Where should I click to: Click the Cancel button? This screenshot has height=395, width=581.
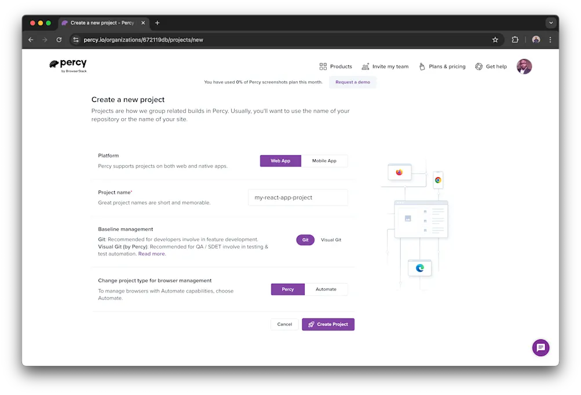point(284,324)
